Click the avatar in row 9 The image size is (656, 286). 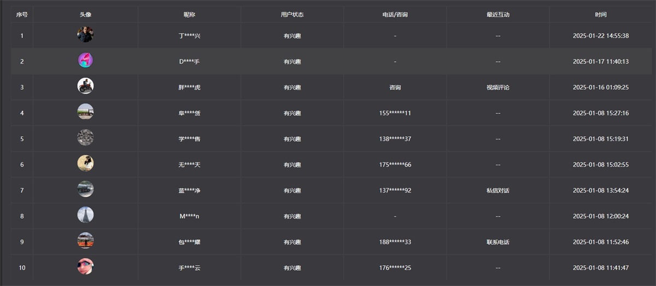tap(85, 241)
